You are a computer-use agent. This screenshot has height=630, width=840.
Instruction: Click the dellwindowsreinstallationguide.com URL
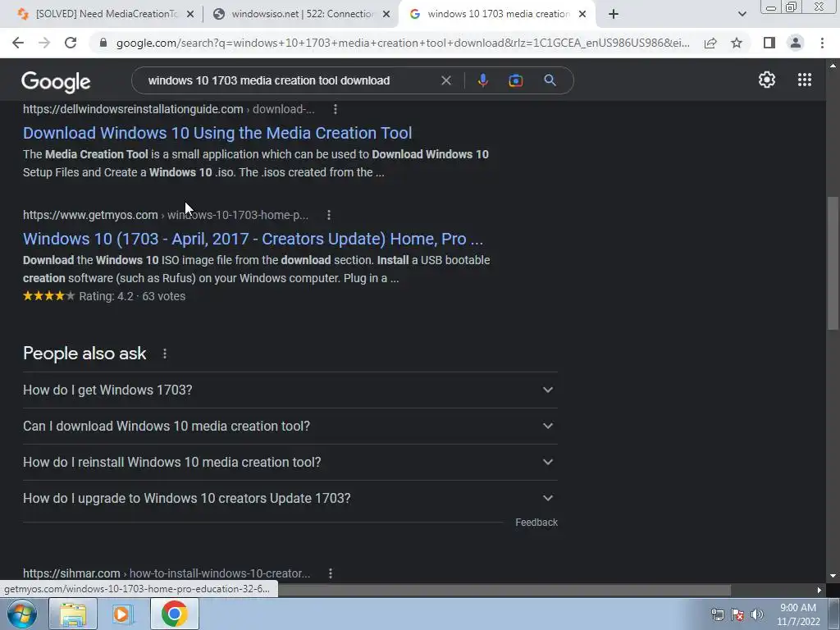point(133,109)
